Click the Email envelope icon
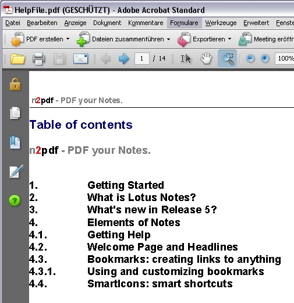 coord(80,59)
